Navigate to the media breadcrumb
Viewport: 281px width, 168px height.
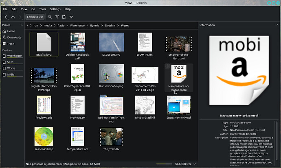(48, 26)
